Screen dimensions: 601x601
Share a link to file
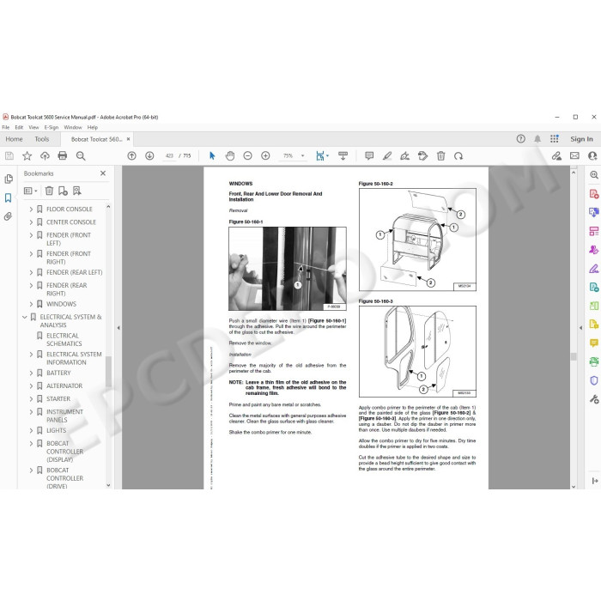coord(556,155)
